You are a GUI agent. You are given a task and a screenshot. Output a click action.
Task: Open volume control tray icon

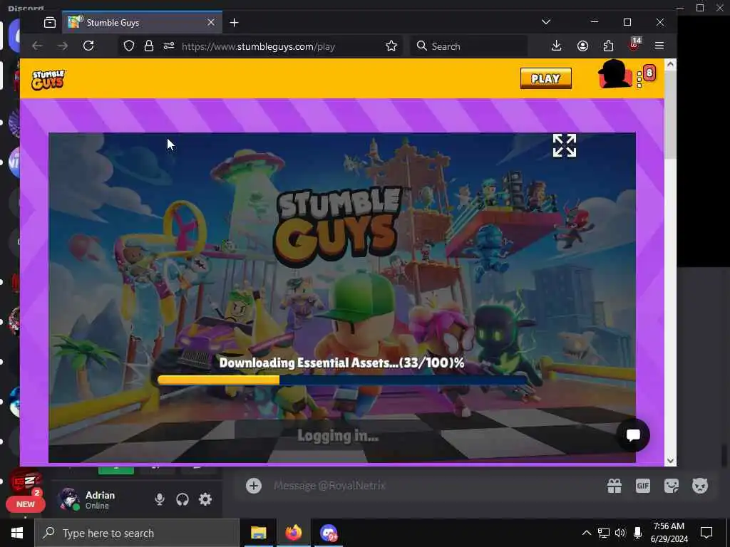620,533
